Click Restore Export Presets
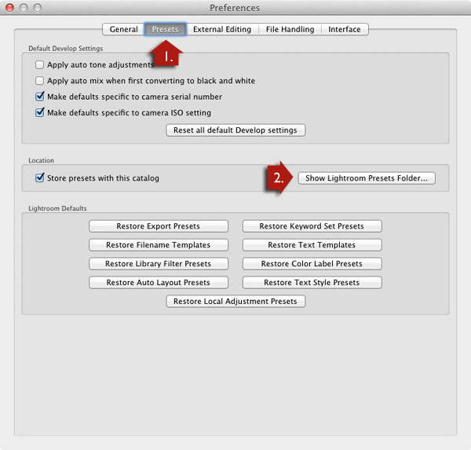Viewport: 471px width, 450px height. point(159,226)
